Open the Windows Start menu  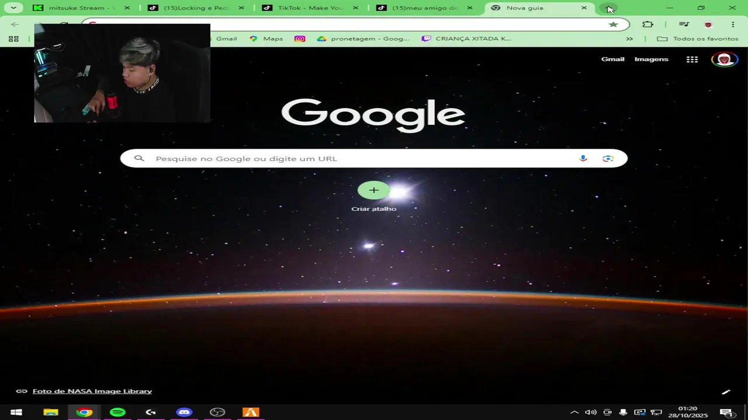click(x=16, y=412)
